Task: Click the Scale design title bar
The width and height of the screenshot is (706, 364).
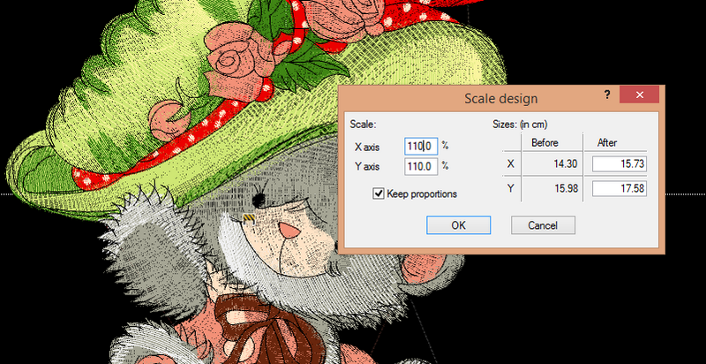Action: [501, 98]
